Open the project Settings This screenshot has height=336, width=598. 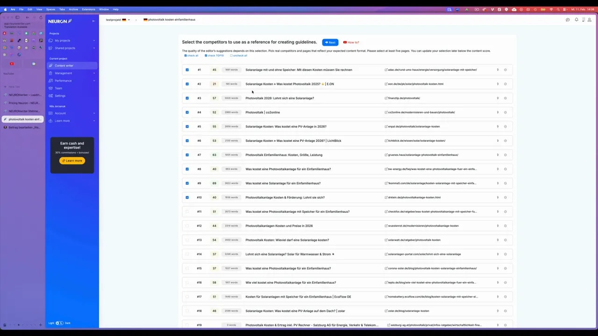pos(60,95)
